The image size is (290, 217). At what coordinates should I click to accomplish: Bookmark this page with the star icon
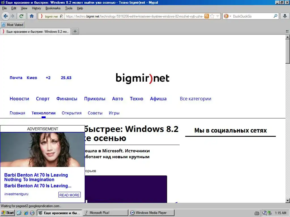pyautogui.click(x=212, y=16)
